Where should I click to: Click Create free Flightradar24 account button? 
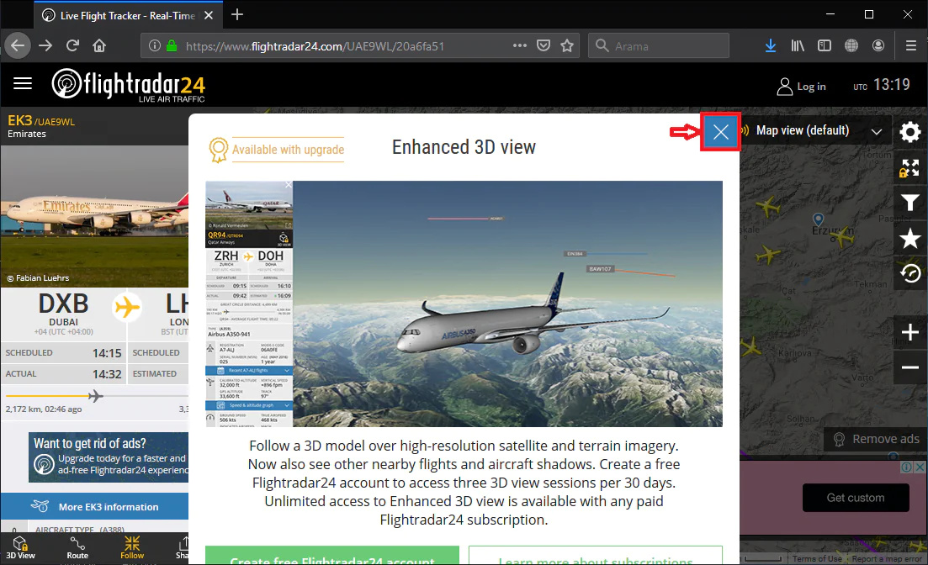click(x=332, y=556)
